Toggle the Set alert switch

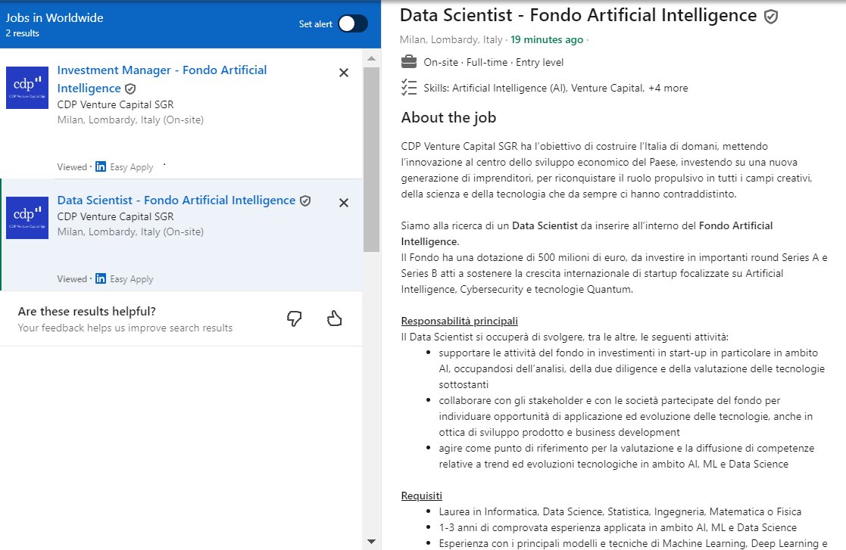[x=353, y=23]
